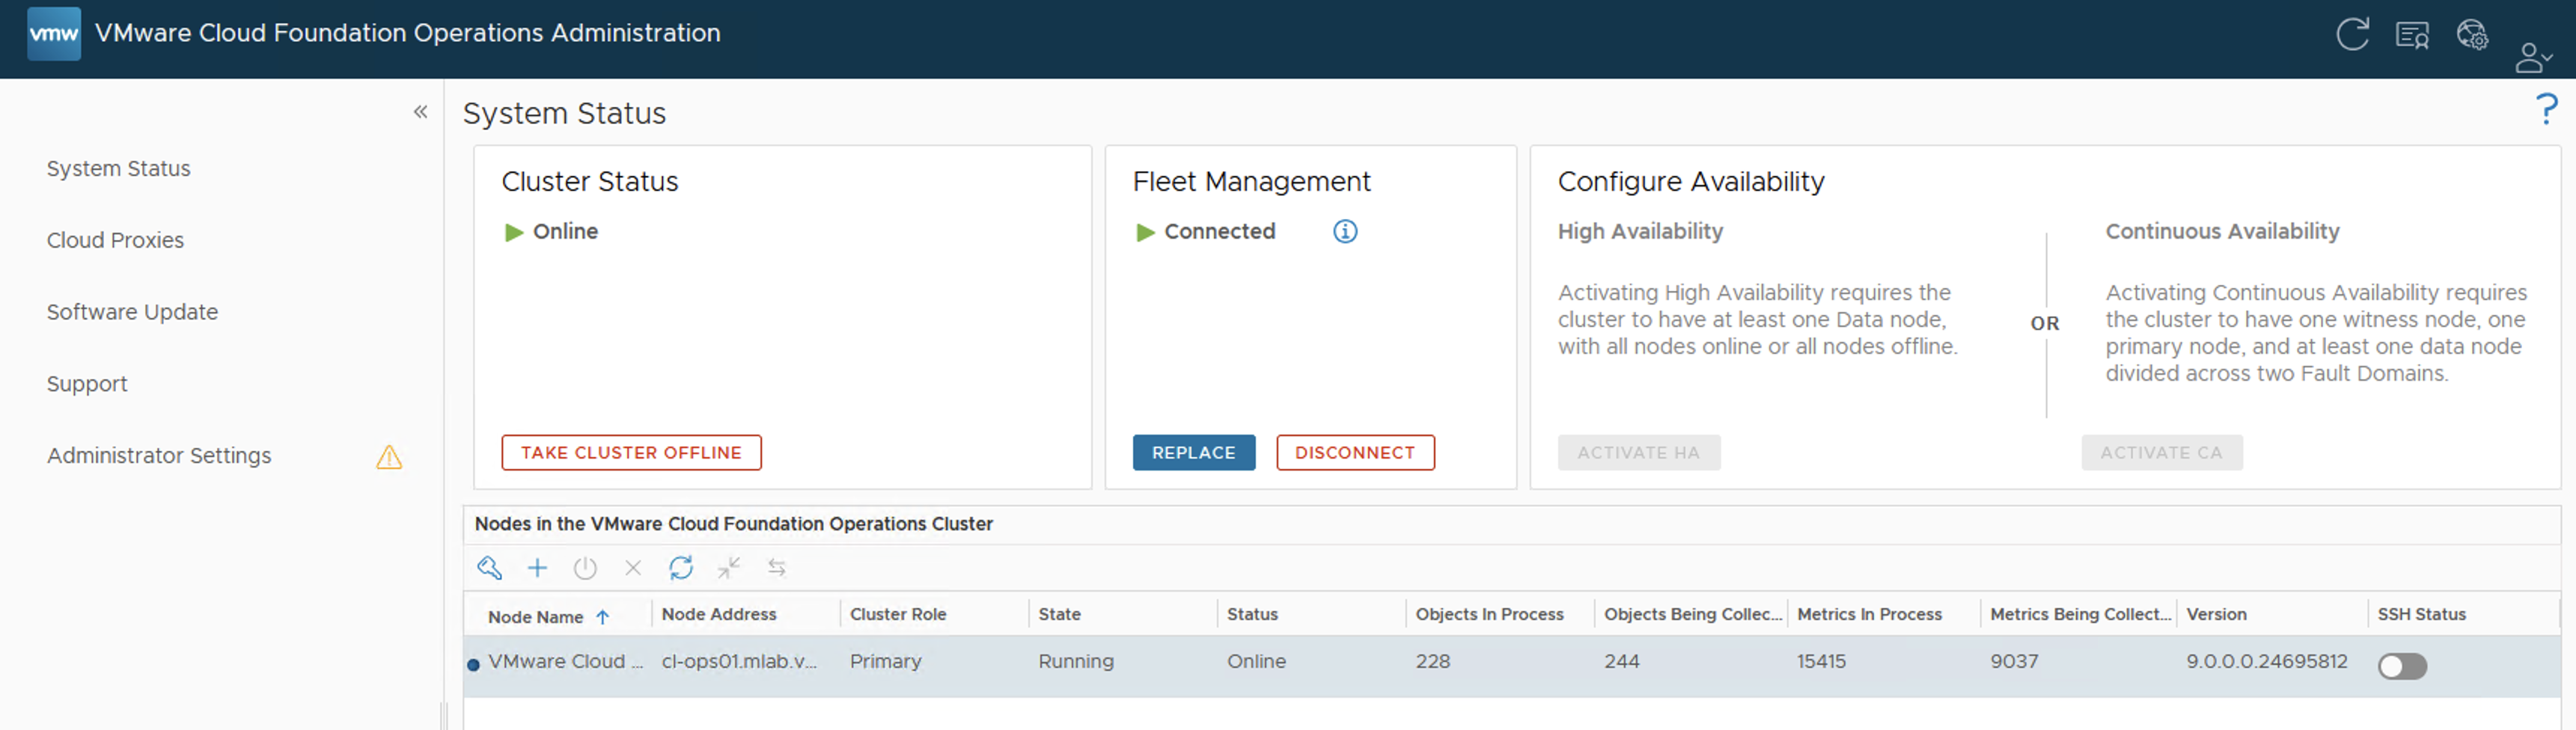Go to Software Update page

(132, 312)
